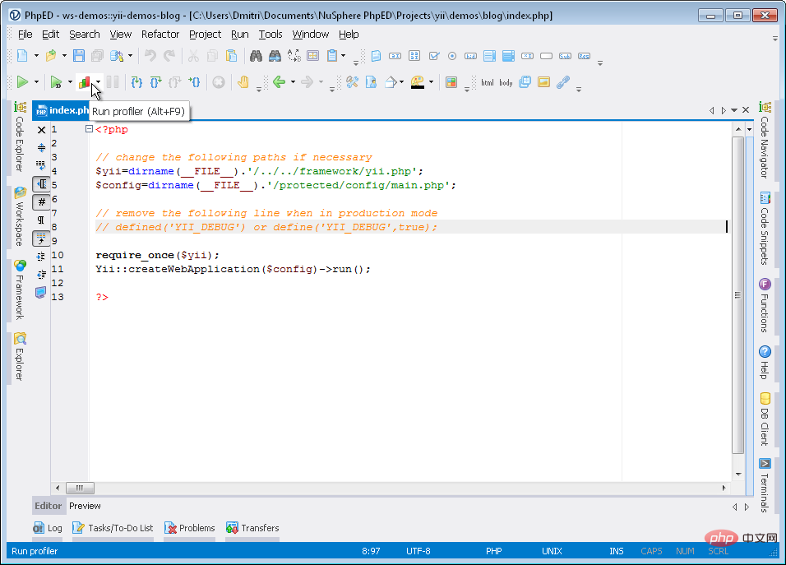
Task: Start the debugger with the Run-D icon
Action: 56,81
